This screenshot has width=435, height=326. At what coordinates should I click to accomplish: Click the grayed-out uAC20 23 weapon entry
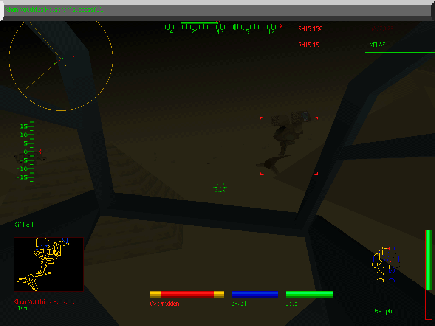click(x=381, y=29)
